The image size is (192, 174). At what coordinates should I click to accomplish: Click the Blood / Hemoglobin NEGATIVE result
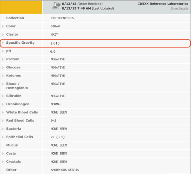pyautogui.click(x=58, y=84)
